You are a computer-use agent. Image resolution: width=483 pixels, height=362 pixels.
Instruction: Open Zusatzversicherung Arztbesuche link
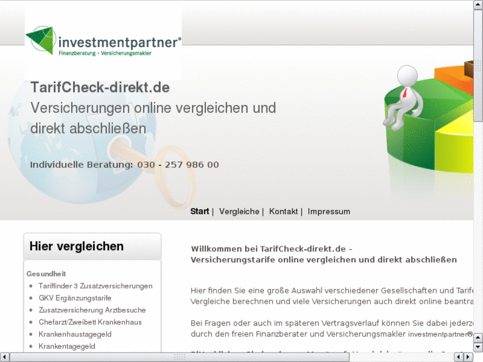coord(92,310)
